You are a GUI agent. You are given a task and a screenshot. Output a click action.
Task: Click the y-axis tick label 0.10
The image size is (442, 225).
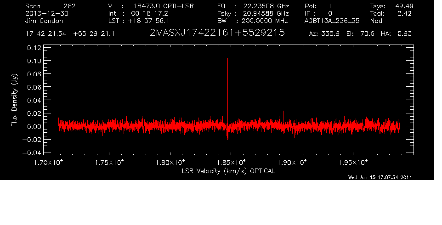[34, 61]
